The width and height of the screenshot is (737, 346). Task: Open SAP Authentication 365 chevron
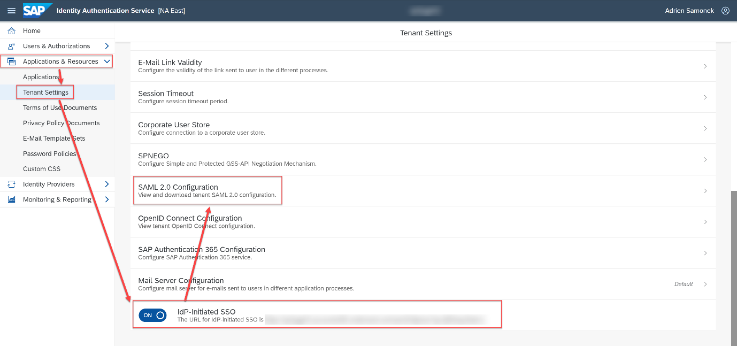click(705, 253)
